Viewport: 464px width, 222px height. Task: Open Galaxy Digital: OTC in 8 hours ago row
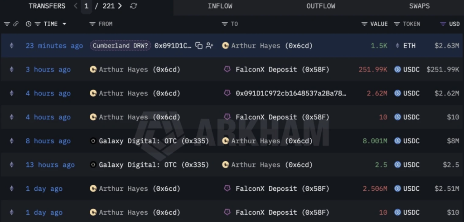point(154,141)
